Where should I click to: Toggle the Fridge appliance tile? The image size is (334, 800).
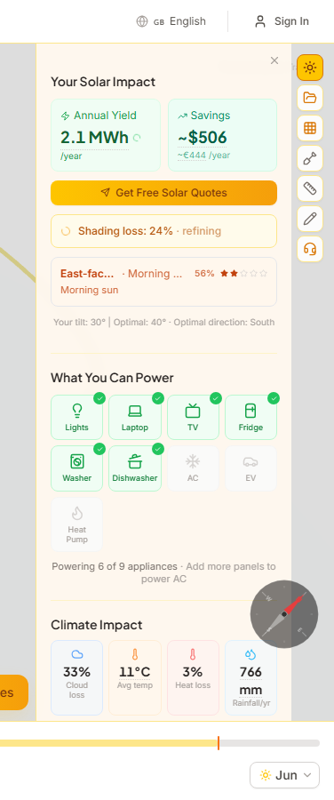tap(250, 418)
